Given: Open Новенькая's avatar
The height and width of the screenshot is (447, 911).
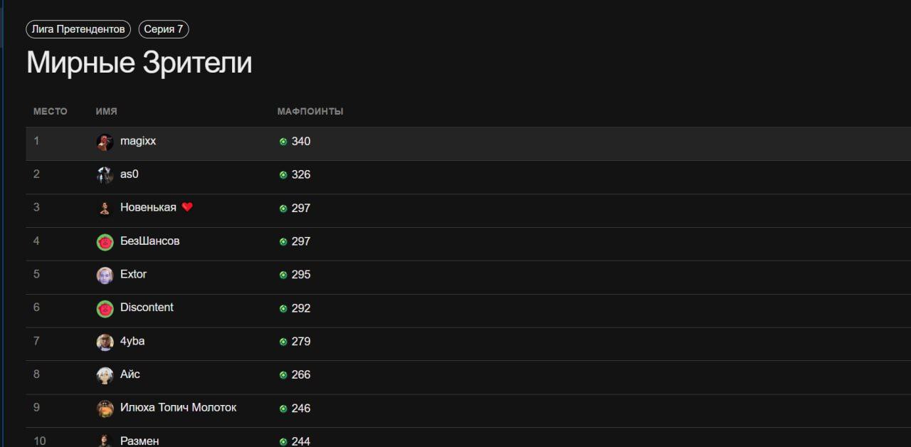Looking at the screenshot, I should tap(105, 209).
